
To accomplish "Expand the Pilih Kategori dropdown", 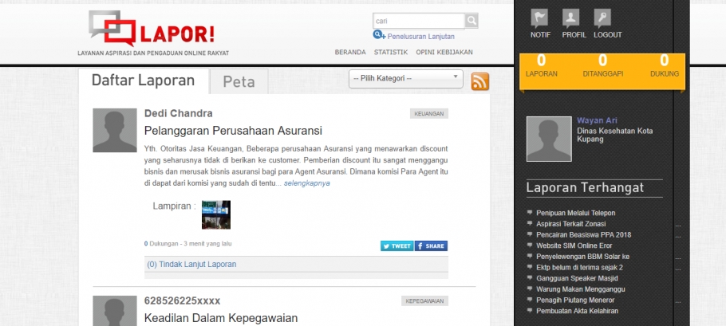I will (x=406, y=78).
